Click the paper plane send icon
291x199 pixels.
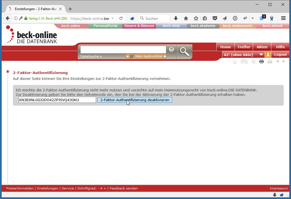click(x=225, y=18)
